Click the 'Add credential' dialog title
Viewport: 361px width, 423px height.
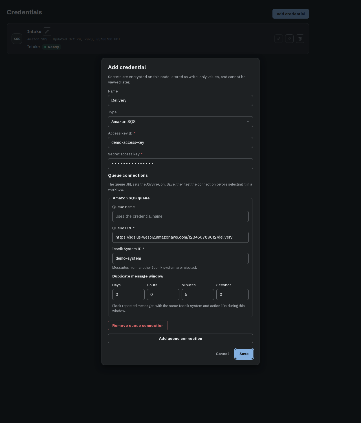click(127, 67)
